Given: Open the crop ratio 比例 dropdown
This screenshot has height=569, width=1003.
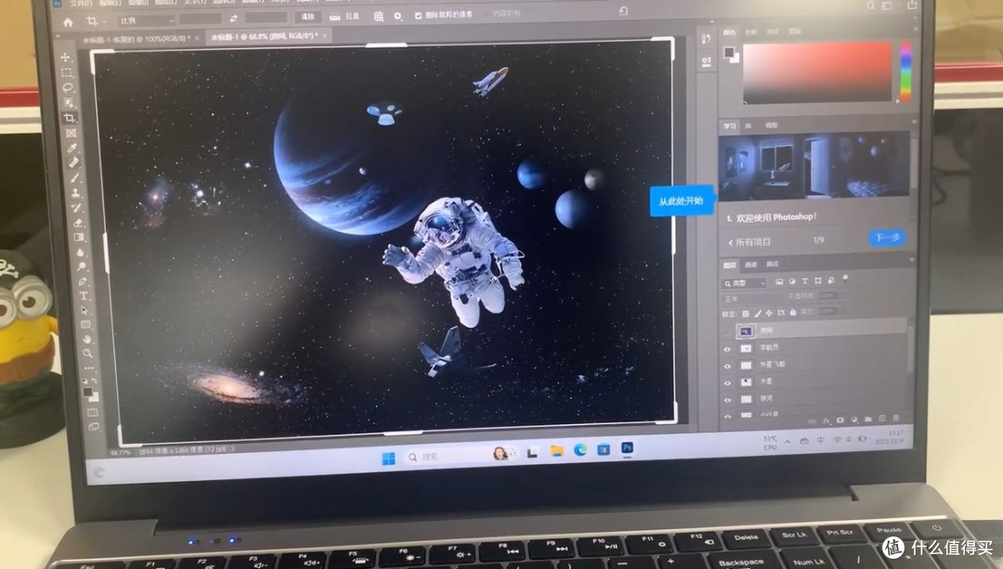Looking at the screenshot, I should coord(146,21).
